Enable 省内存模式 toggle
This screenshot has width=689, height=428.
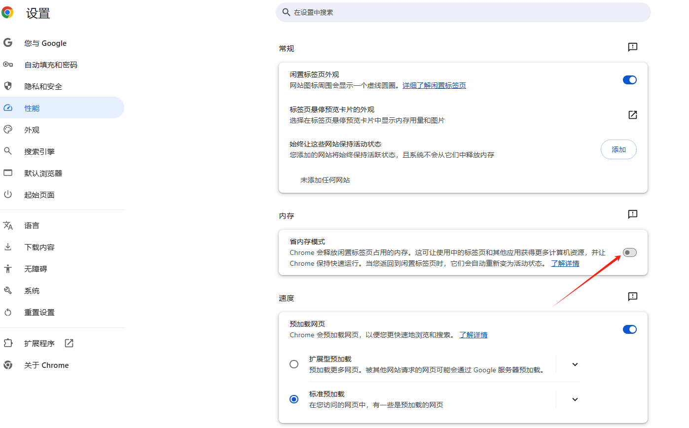click(630, 252)
